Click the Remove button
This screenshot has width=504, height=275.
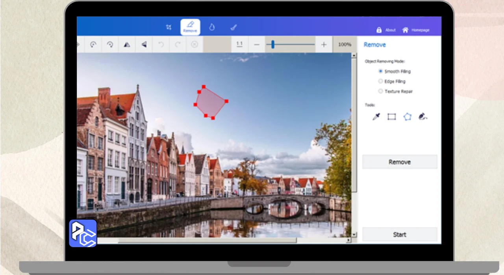[400, 162]
